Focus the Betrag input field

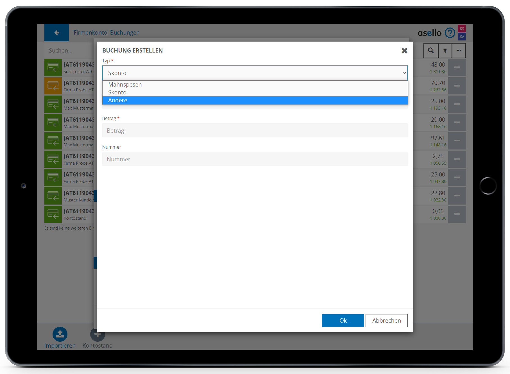click(x=255, y=130)
